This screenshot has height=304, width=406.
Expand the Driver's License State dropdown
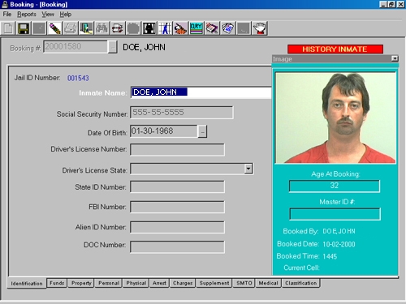248,169
